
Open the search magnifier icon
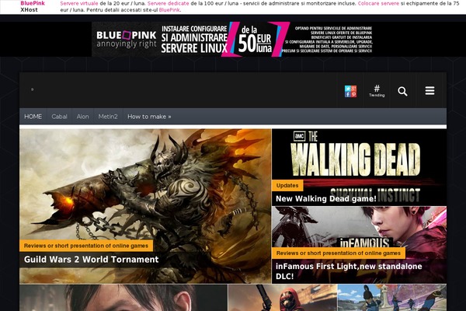(402, 92)
